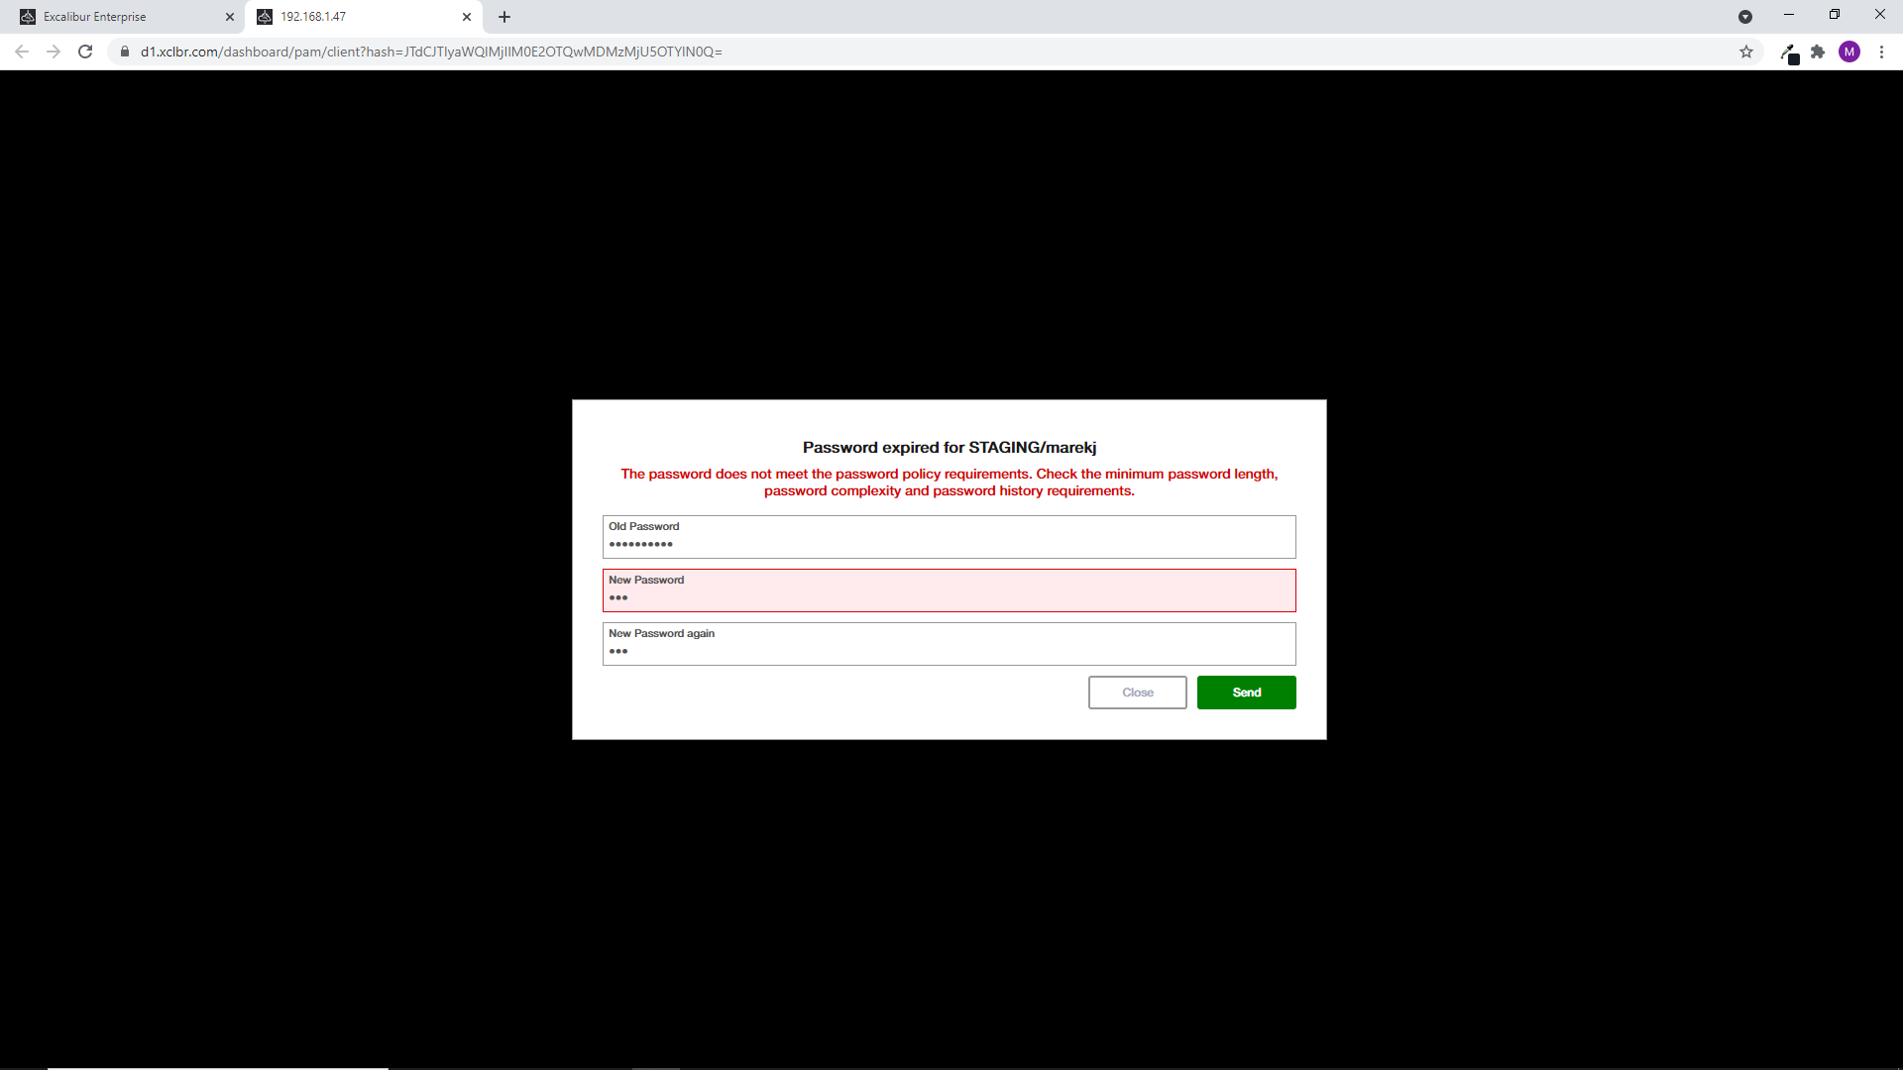Focus the New Password again field
Viewport: 1903px width, 1070px height.
(949, 644)
